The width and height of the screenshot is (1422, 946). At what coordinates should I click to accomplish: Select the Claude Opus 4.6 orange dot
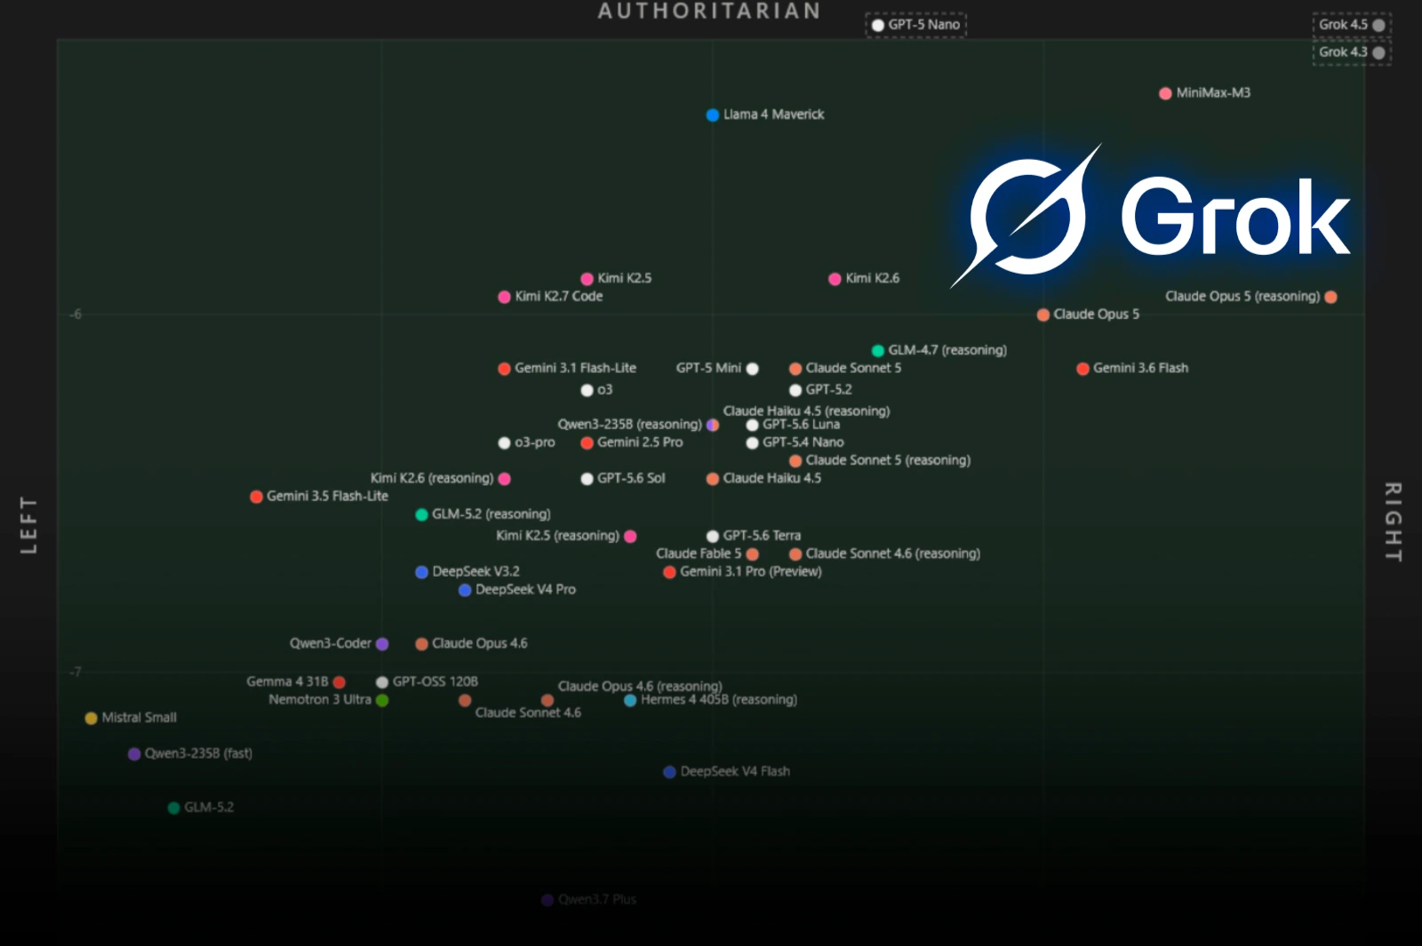coord(421,644)
